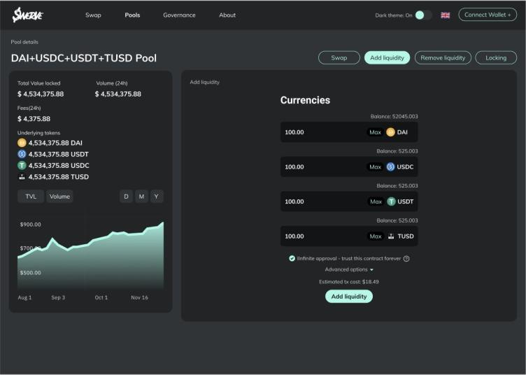Viewport: 526px width, 375px height.
Task: Click the USDT coin icon in input row
Action: click(x=391, y=201)
